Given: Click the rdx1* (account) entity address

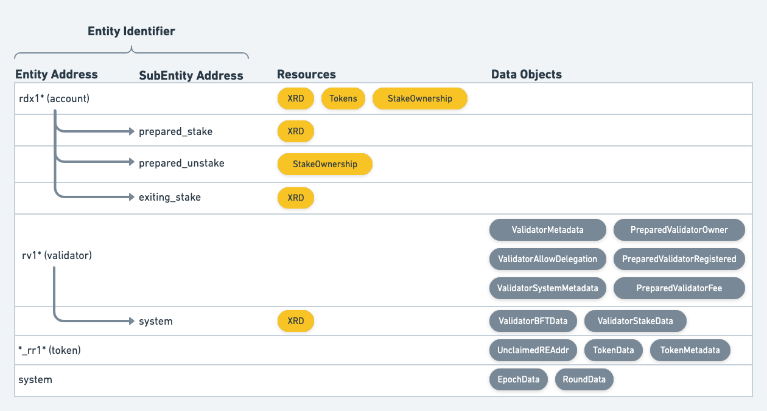Looking at the screenshot, I should (54, 98).
